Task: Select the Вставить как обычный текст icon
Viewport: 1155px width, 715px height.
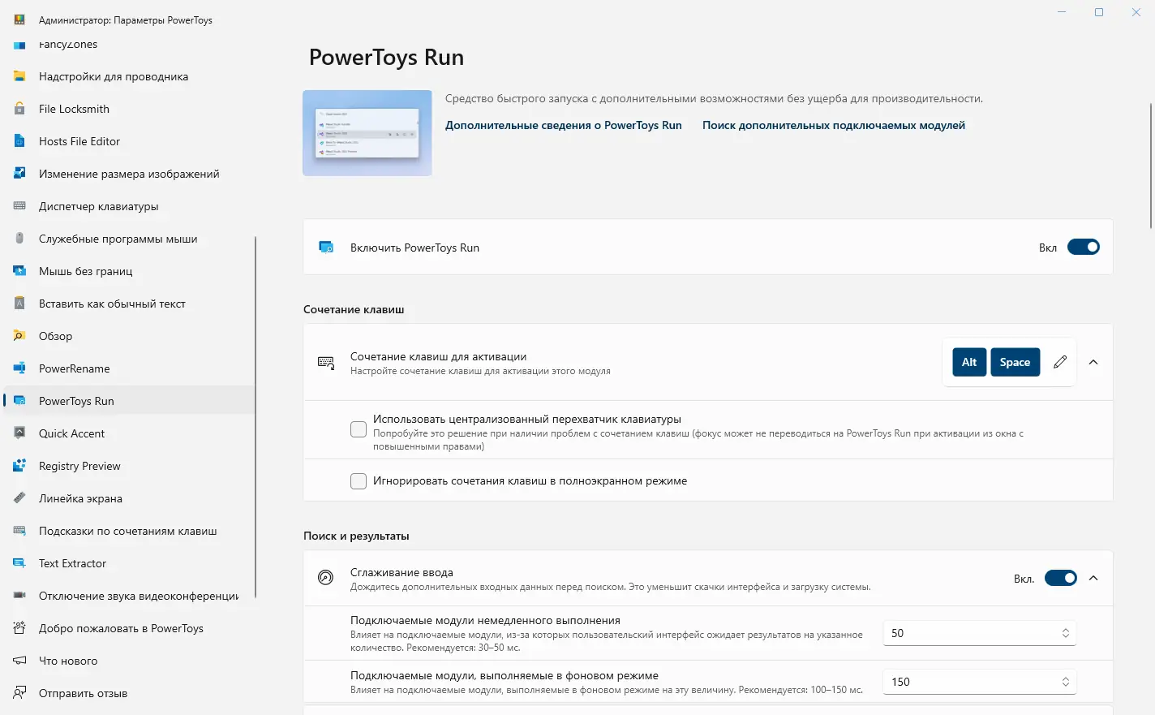Action: [19, 304]
